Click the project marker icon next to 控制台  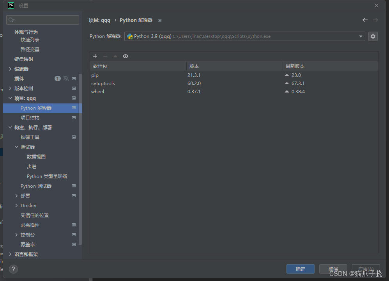click(x=74, y=235)
